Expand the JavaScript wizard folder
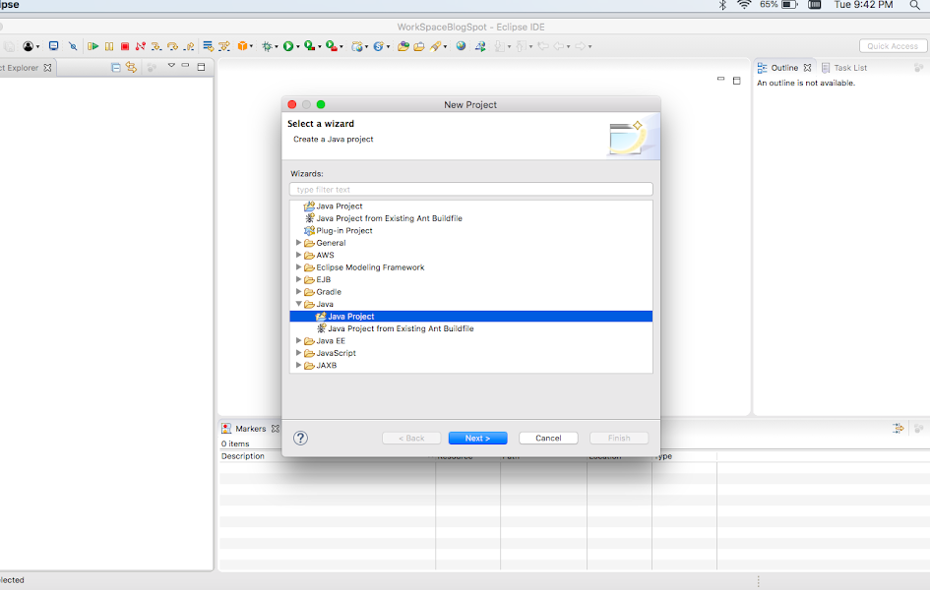The image size is (930, 590). pos(299,352)
